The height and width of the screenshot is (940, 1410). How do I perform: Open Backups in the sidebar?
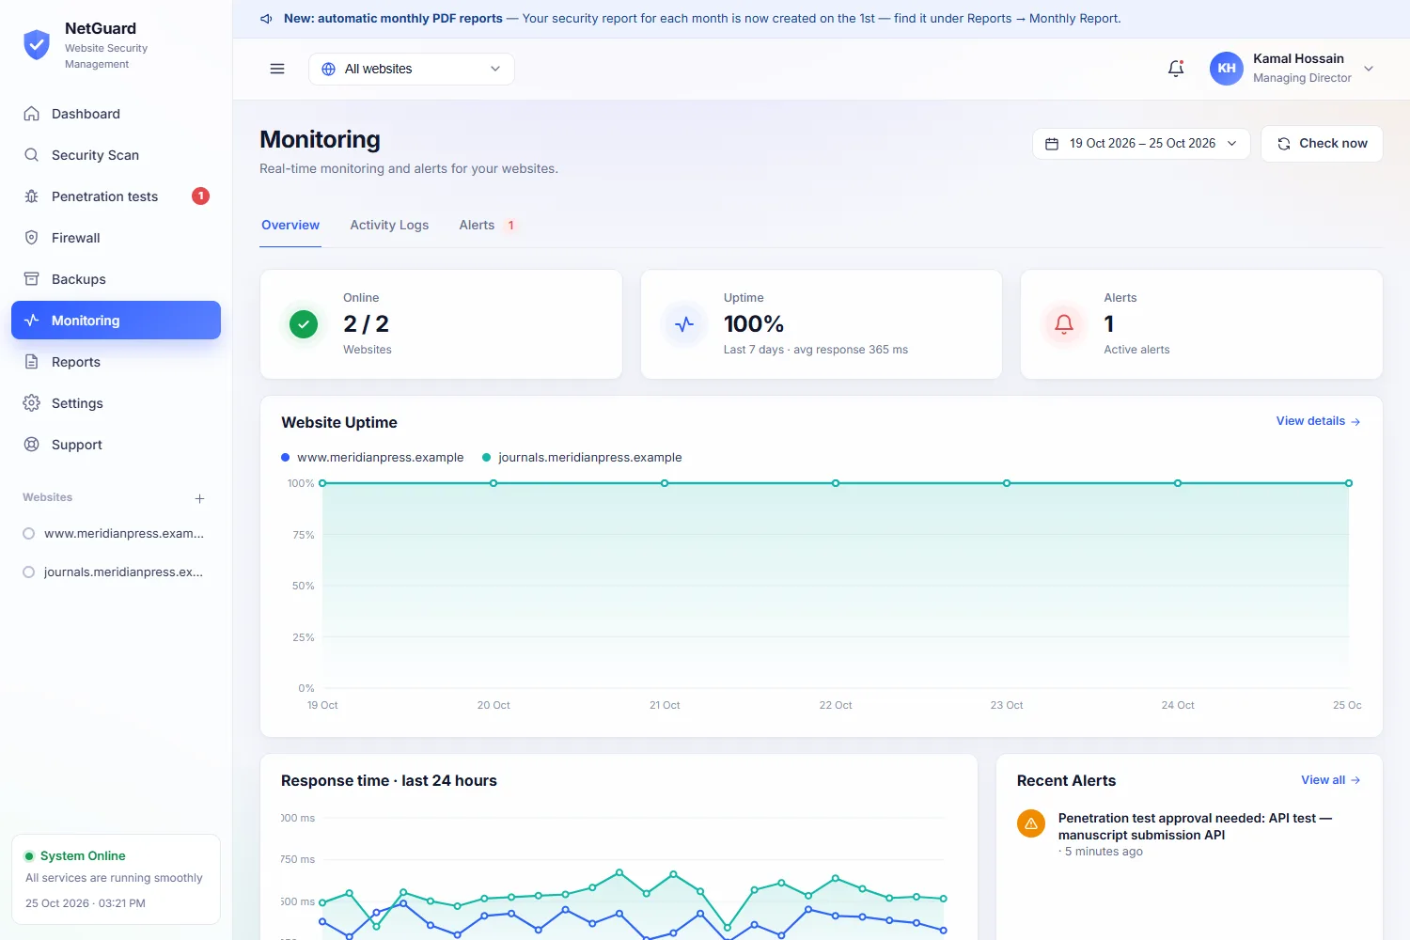tap(116, 279)
